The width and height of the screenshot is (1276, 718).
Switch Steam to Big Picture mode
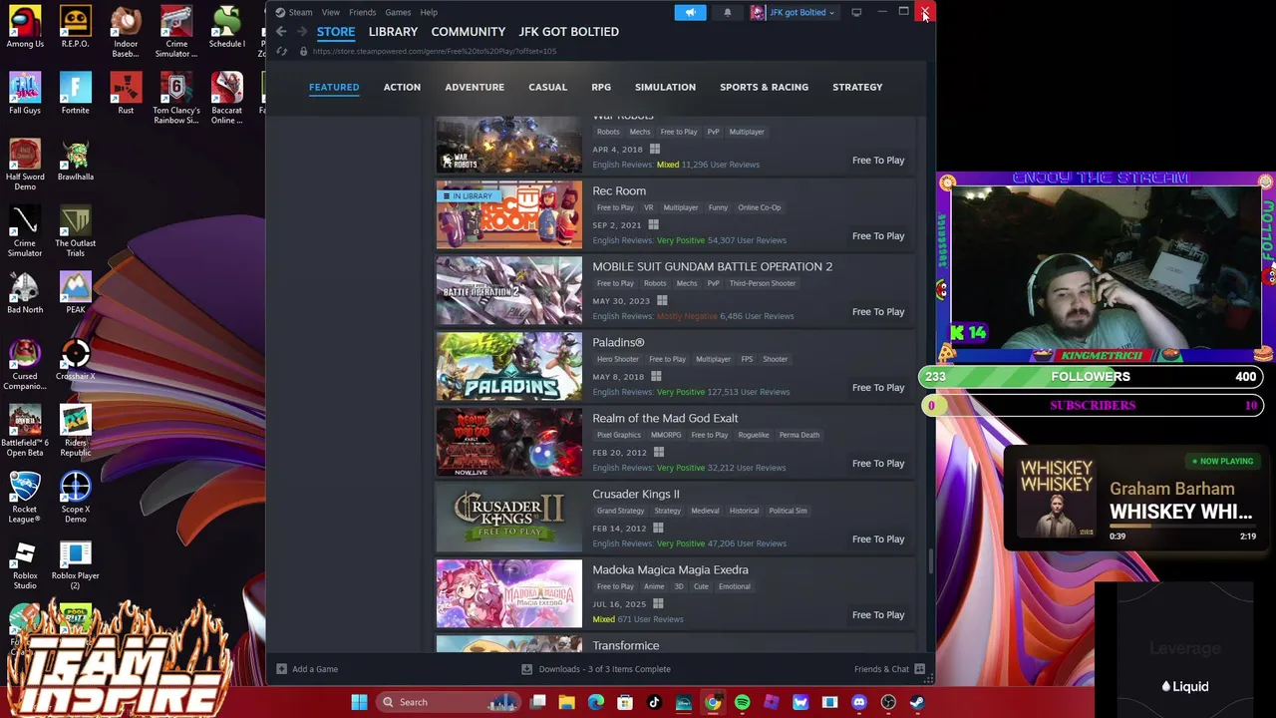tap(856, 12)
